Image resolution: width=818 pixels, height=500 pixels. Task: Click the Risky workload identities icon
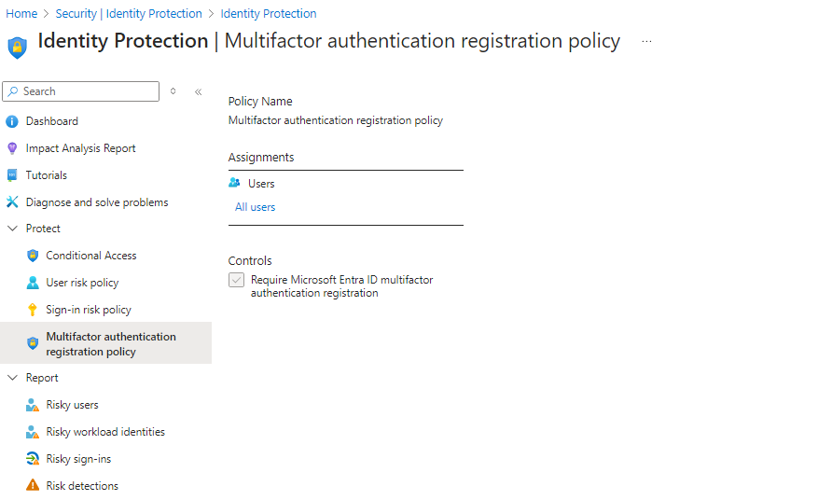pyautogui.click(x=33, y=432)
